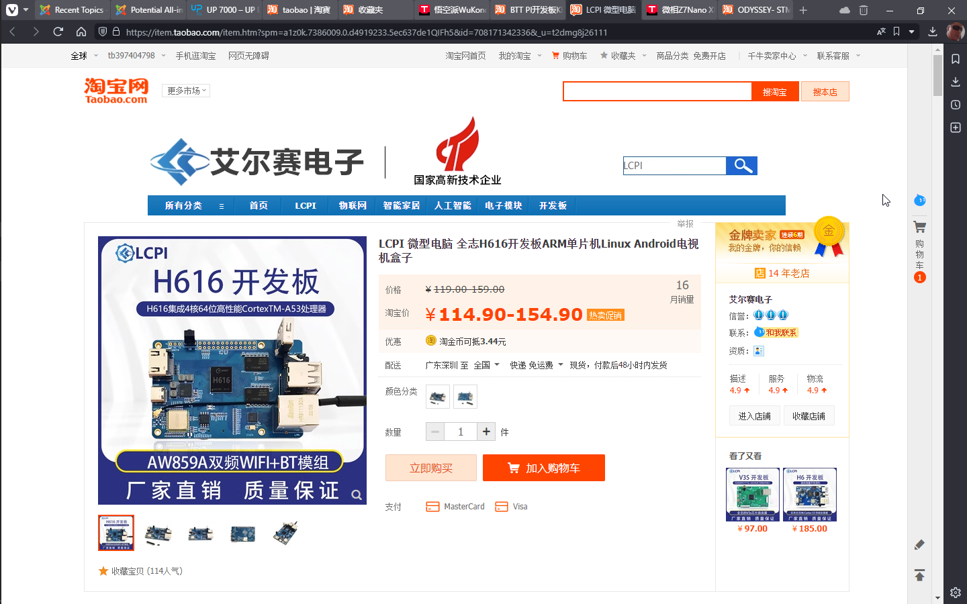This screenshot has width=967, height=604.
Task: Change delivery region 全国 dropdown
Action: (x=487, y=365)
